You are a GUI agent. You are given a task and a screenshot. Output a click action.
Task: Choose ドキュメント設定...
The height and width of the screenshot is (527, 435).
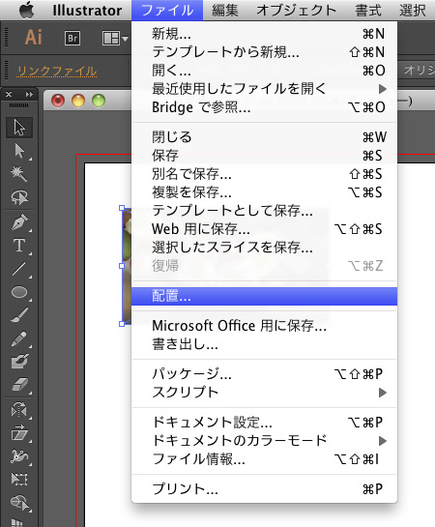[x=264, y=423]
